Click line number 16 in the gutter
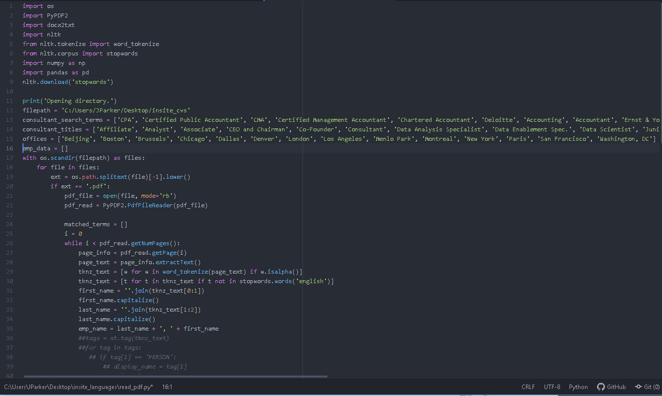The width and height of the screenshot is (662, 396). click(10, 148)
